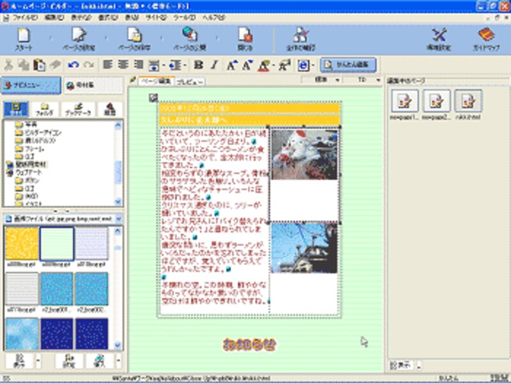Click the outdent icon before Bold

click(175, 65)
